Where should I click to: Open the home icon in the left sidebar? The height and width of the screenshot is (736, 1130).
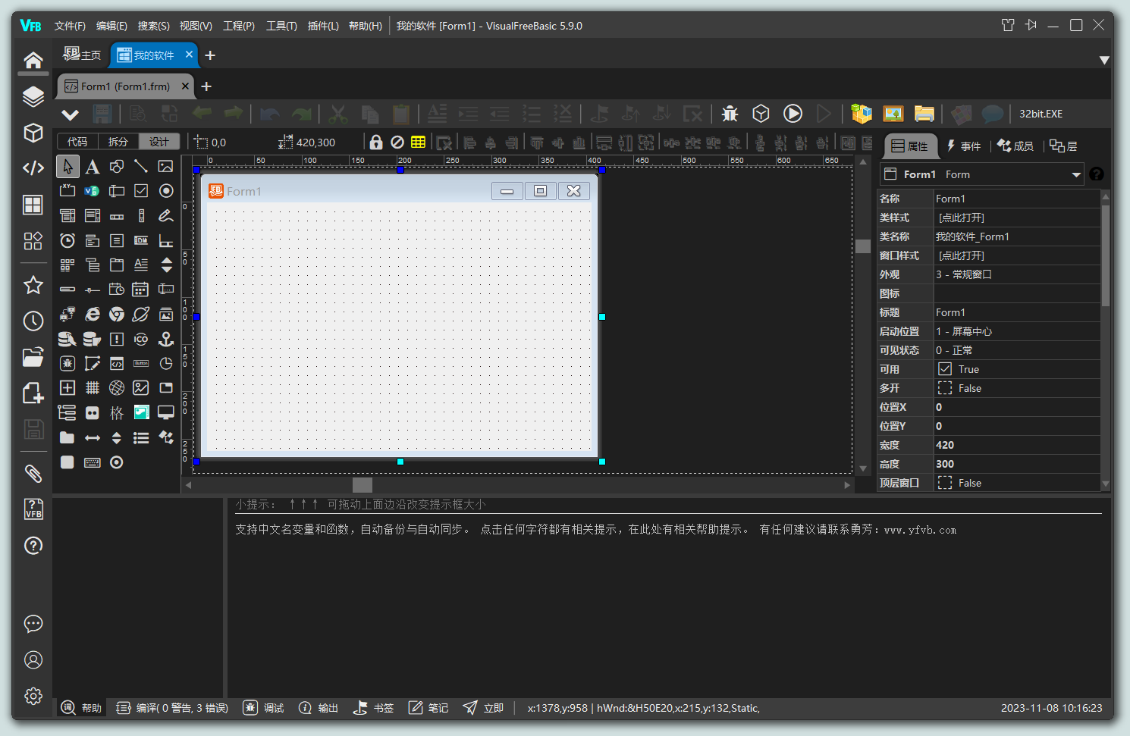[x=33, y=60]
